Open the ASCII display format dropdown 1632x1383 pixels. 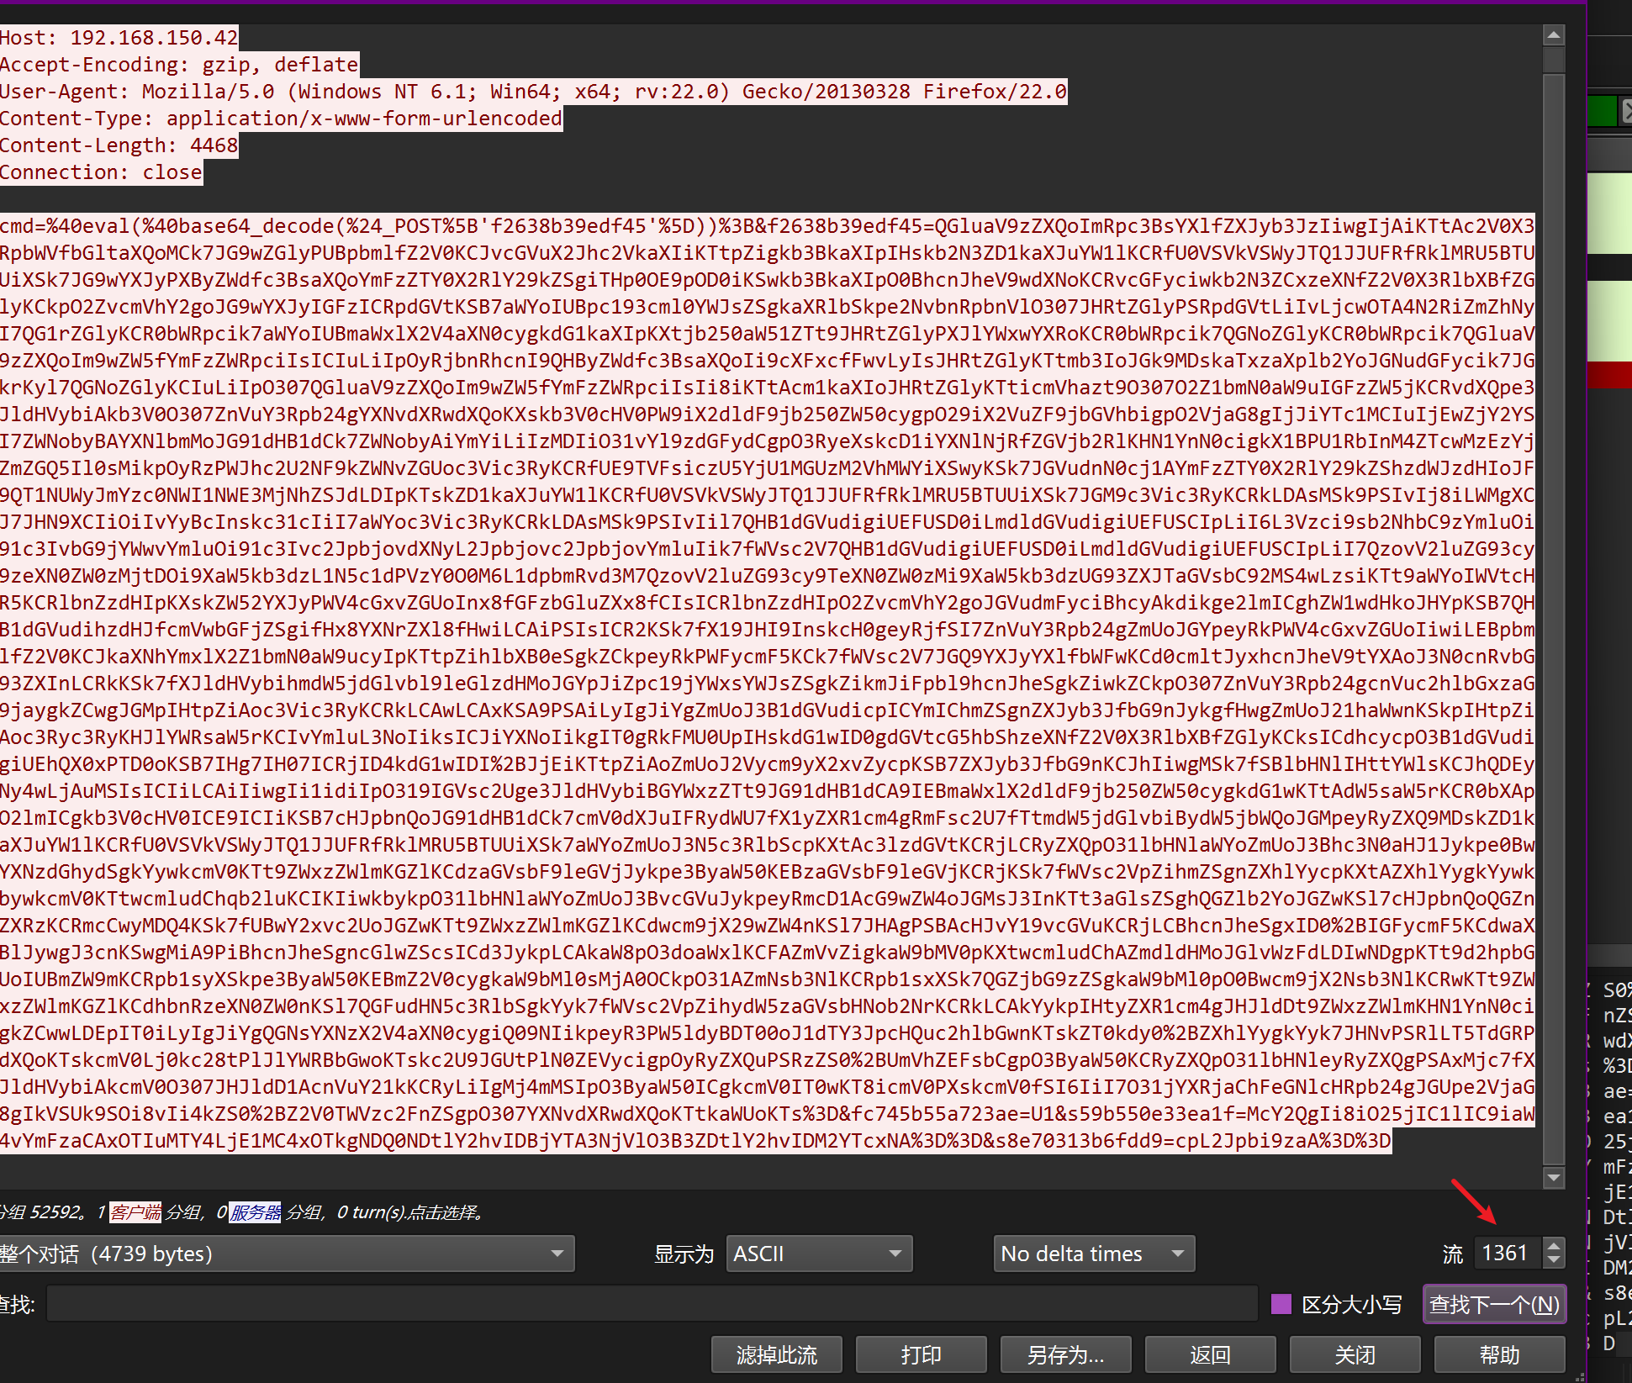click(x=818, y=1254)
